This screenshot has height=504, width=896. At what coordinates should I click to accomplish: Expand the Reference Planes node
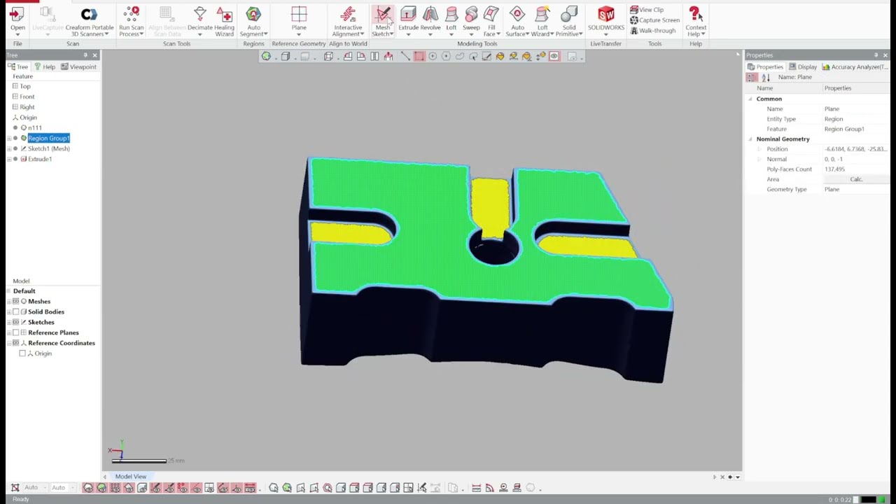point(8,333)
